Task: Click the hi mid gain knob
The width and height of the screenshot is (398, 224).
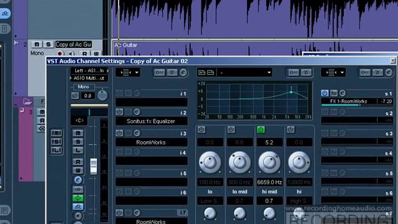Action: click(269, 162)
